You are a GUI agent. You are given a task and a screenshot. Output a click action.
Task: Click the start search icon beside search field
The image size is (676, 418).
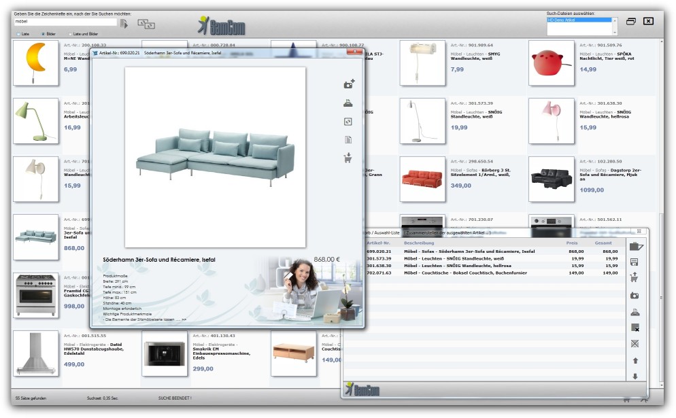pos(124,23)
